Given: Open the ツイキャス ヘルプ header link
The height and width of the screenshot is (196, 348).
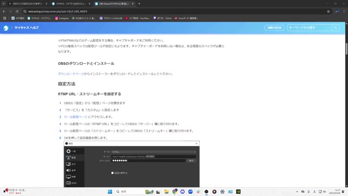Looking at the screenshot, I should point(27,28).
